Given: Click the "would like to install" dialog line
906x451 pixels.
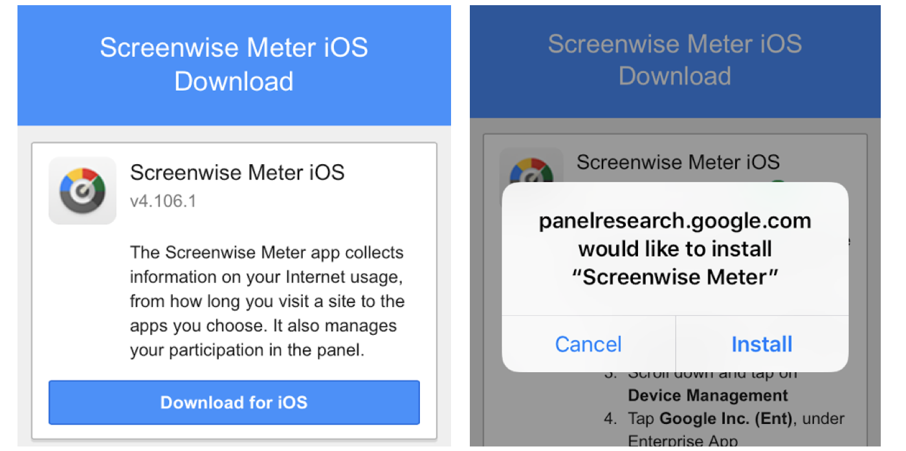Looking at the screenshot, I should pyautogui.click(x=675, y=249).
